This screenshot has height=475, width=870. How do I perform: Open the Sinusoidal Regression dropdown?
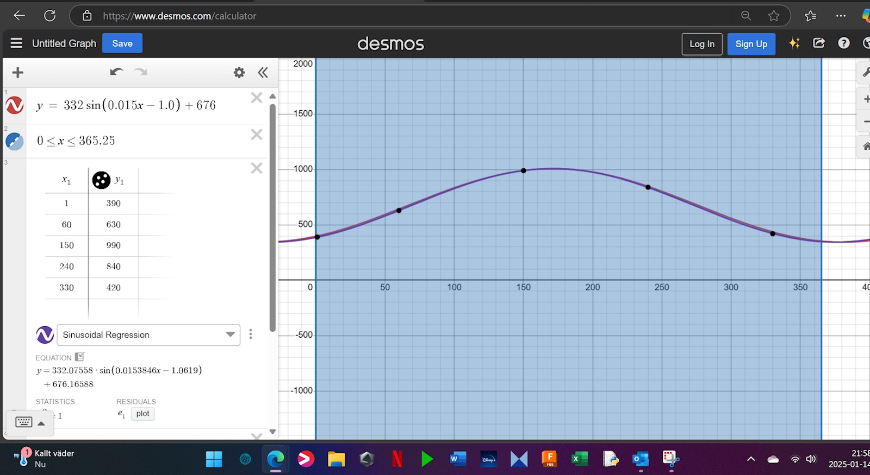coord(148,335)
